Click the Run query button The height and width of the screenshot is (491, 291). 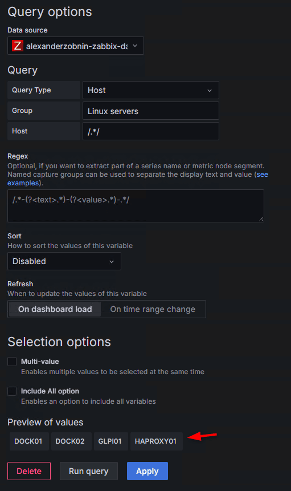[x=89, y=471]
